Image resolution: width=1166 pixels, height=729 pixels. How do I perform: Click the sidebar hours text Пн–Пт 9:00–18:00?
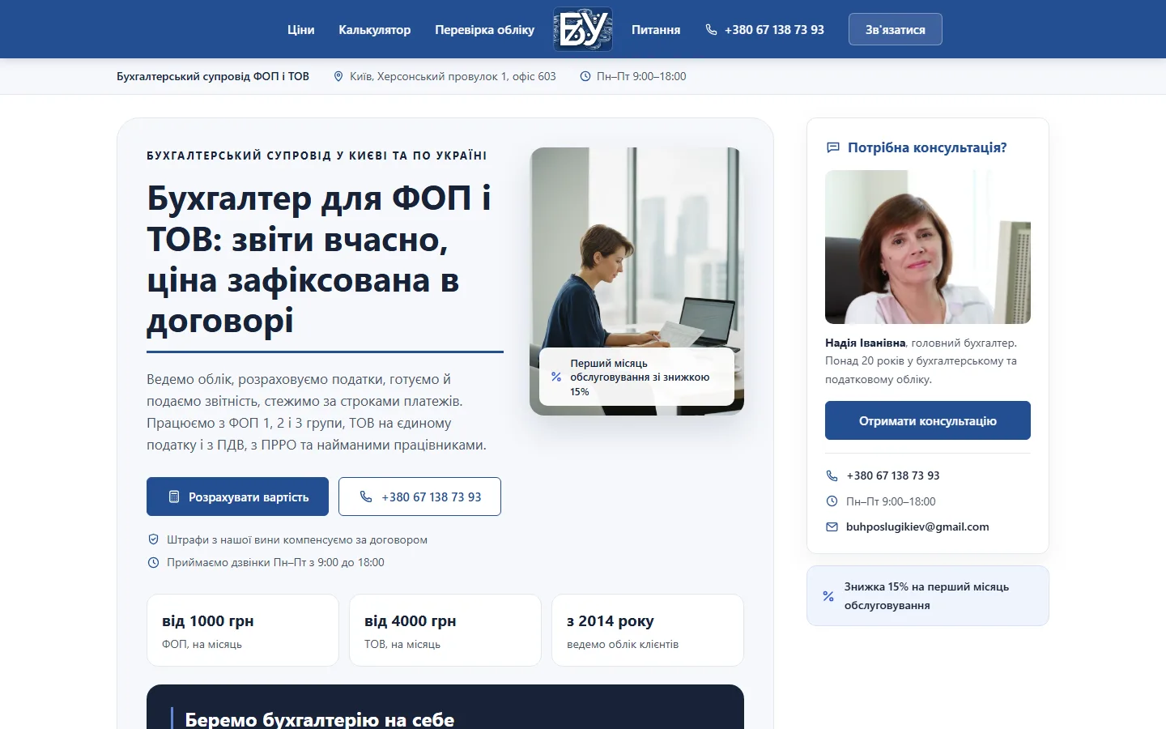(x=891, y=501)
